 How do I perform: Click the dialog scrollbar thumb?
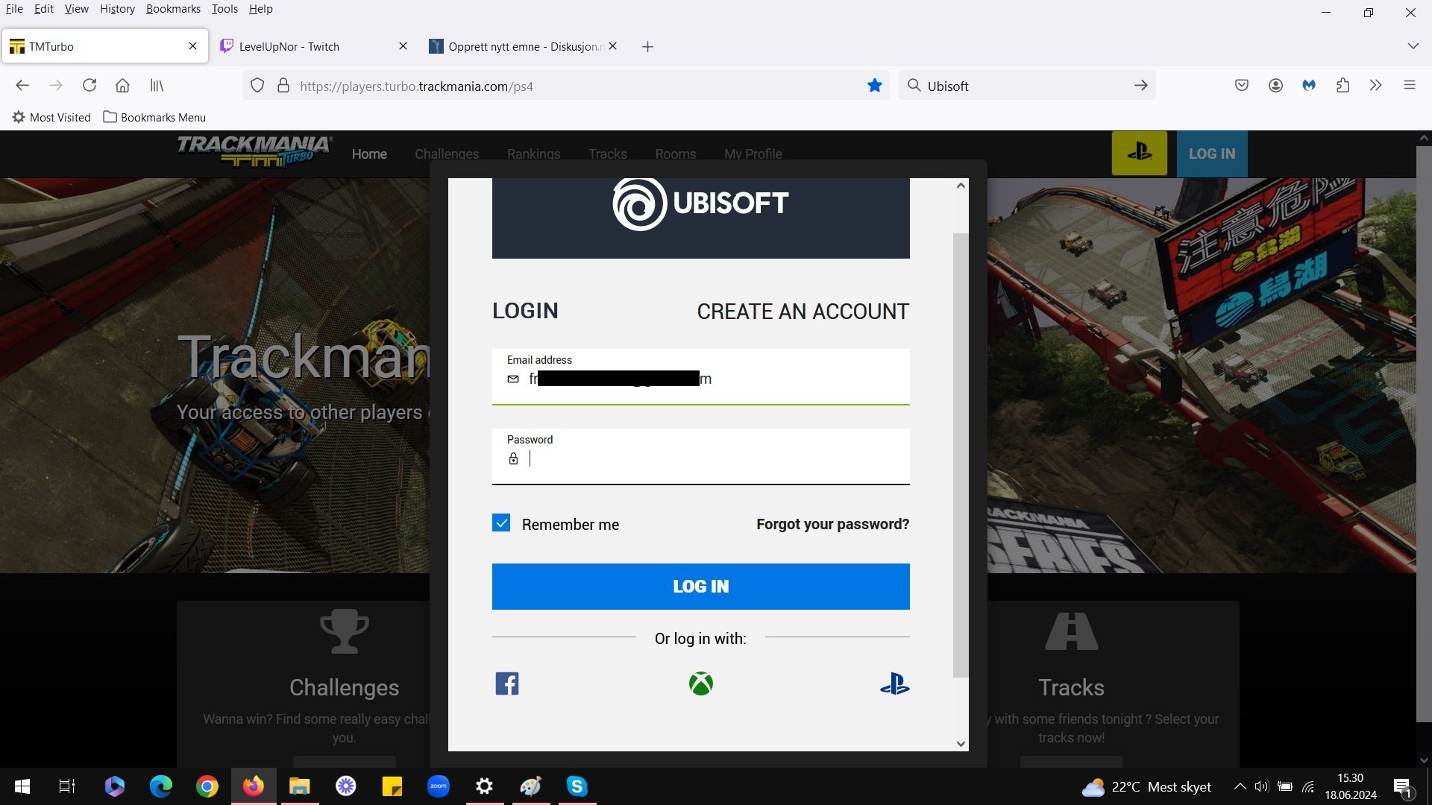[961, 455]
